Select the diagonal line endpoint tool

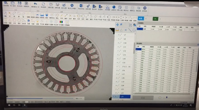coord(66,16)
